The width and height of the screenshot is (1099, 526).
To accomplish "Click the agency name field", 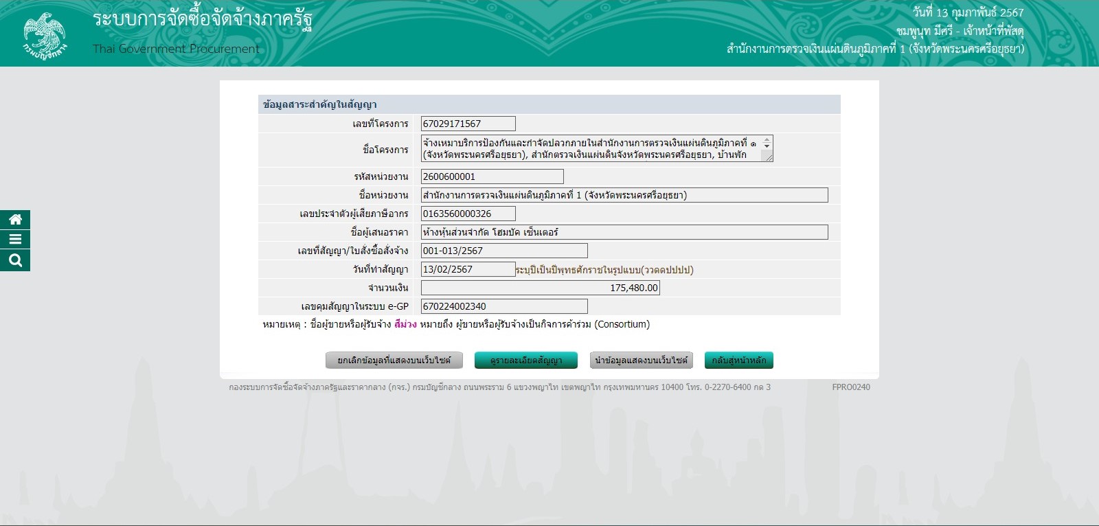I will 624,195.
